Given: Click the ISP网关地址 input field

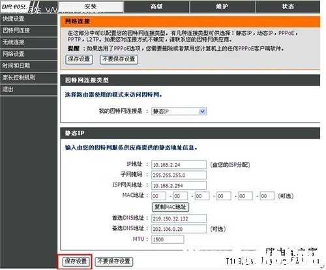Looking at the screenshot, I should [x=179, y=185].
